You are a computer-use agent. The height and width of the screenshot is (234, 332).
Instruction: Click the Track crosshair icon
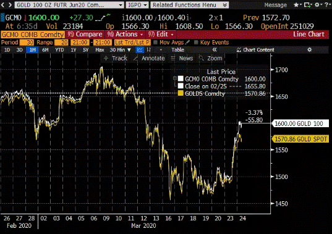coord(106,58)
